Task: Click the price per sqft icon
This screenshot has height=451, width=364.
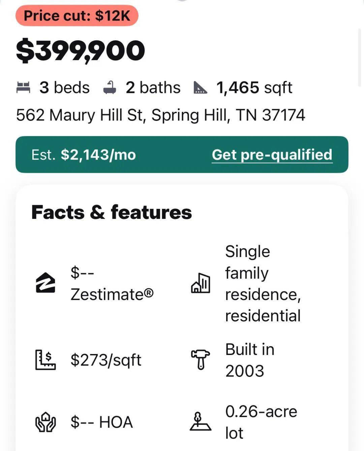Action: click(45, 360)
